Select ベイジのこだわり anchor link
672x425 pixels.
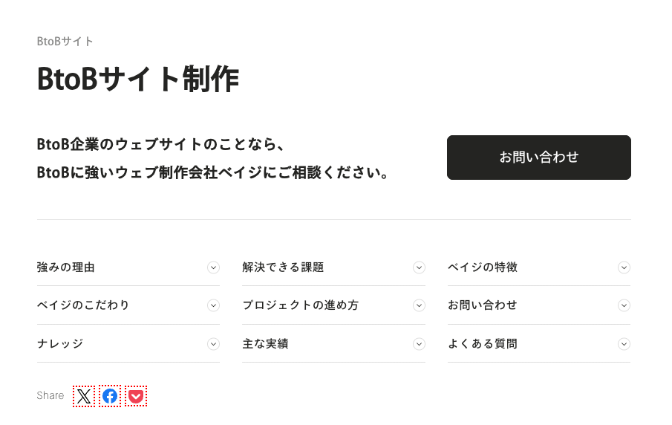click(x=83, y=305)
